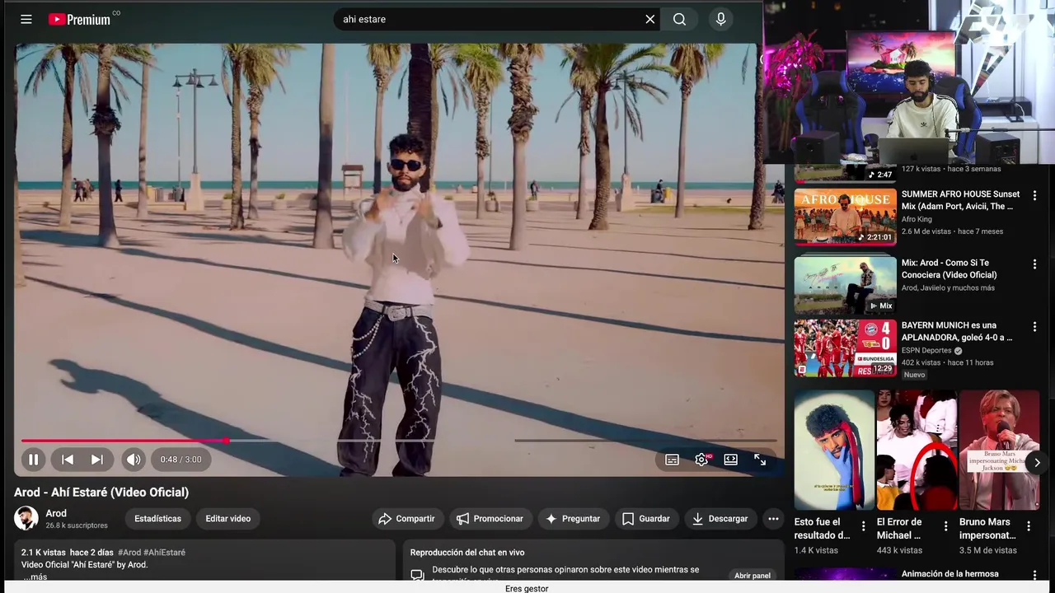Screen dimensions: 1055x593
Task: Open BAYERN MUNICH ESPN video thumbnail
Action: (x=845, y=348)
